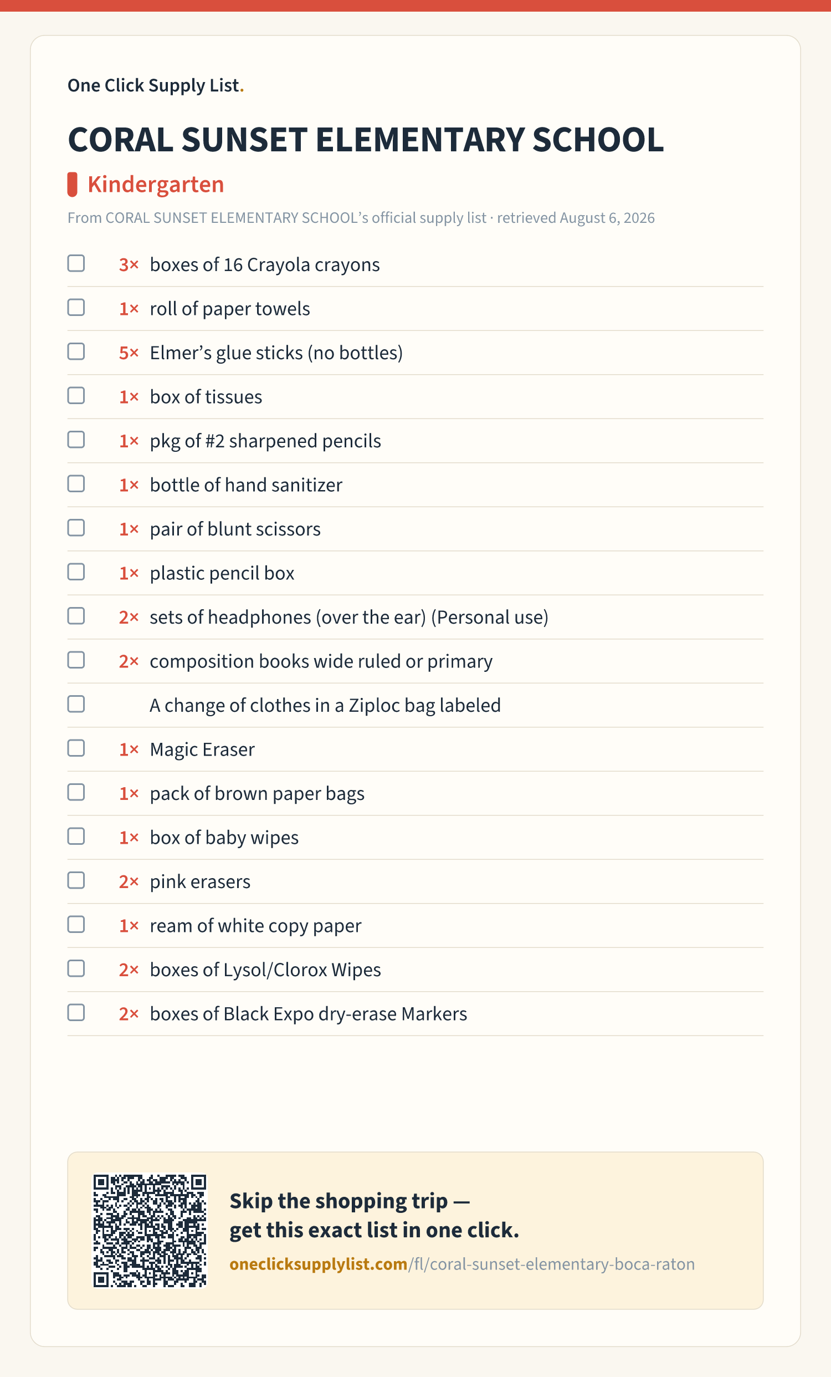Check the blunt scissors item
The height and width of the screenshot is (1377, 831).
[76, 528]
